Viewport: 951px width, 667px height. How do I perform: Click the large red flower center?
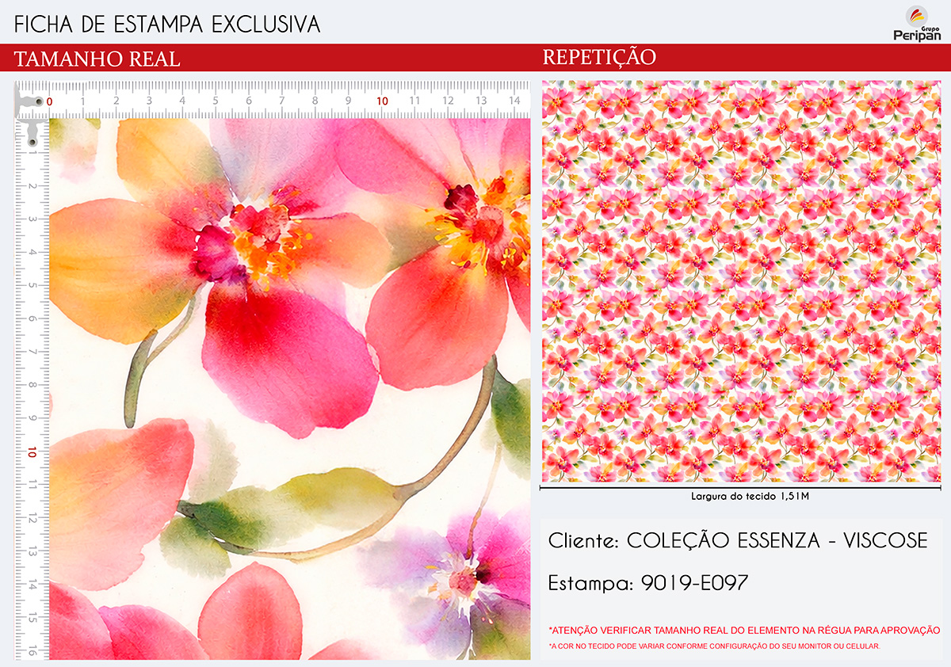tap(254, 234)
